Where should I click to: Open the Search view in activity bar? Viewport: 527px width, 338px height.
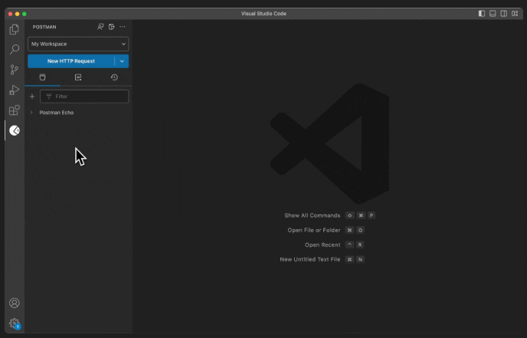point(14,50)
